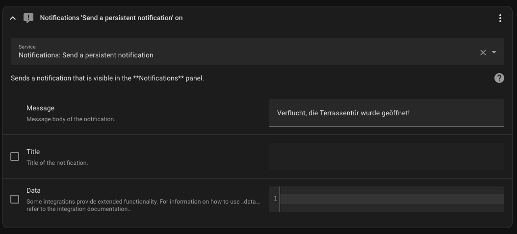Click the Title field label
The height and width of the screenshot is (234, 517).
coord(33,152)
